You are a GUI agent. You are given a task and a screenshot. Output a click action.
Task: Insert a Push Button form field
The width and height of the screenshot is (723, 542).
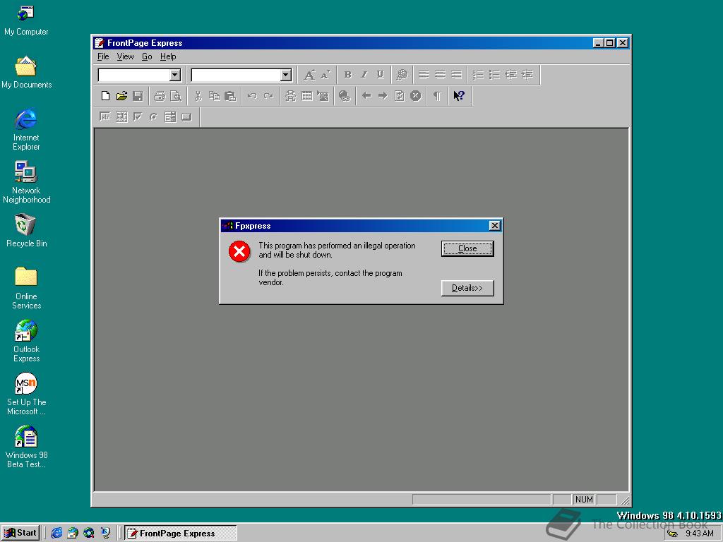[x=186, y=117]
